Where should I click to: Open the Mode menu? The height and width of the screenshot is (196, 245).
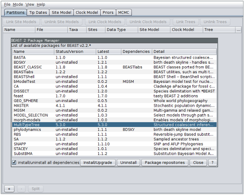click(18, 5)
